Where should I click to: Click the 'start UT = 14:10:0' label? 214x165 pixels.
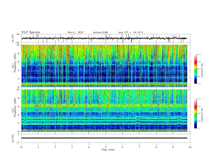[x=131, y=32]
